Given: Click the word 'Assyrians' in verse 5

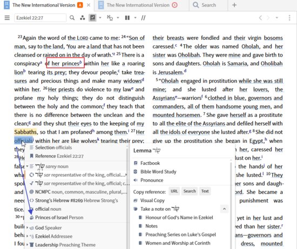Looking at the screenshot, I should pyautogui.click(x=164, y=98).
